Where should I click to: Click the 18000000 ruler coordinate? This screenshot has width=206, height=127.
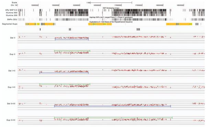[160, 5]
